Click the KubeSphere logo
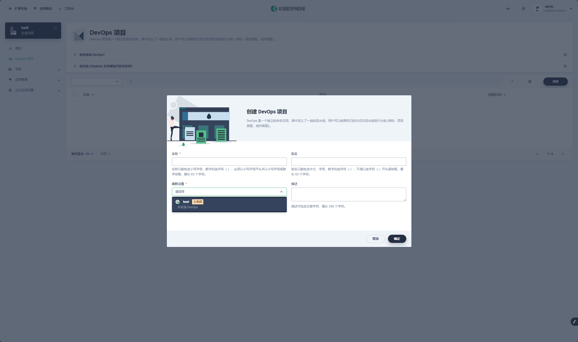Screen dimensions: 578x342 pos(288,9)
